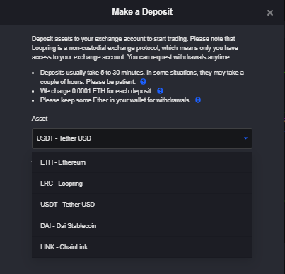Screen dimensions: 285x274
Task: Pick USDT - Tether USD list option
Action: 142,205
